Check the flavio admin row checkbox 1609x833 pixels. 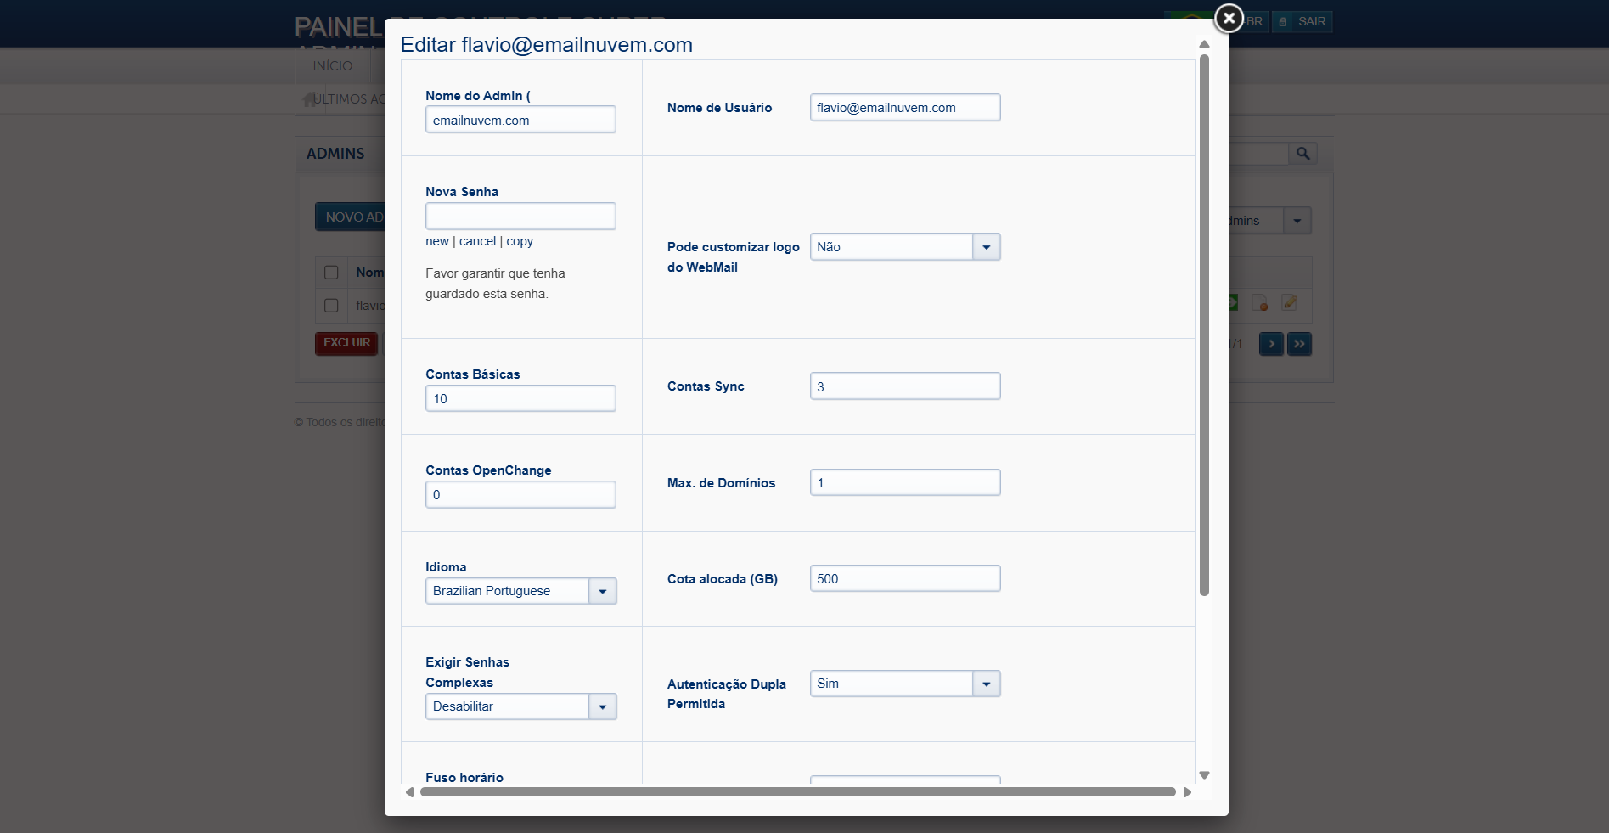click(331, 305)
